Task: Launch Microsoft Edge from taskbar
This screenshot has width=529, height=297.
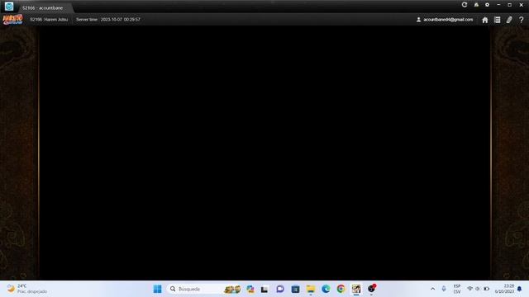Action: pyautogui.click(x=326, y=289)
